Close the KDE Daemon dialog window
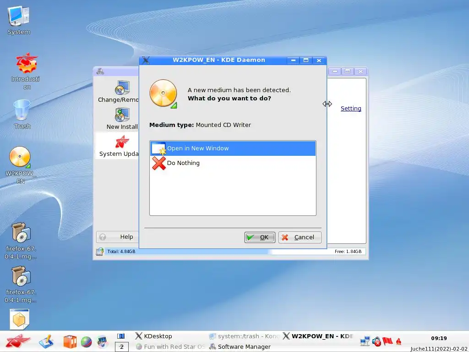Image resolution: width=469 pixels, height=352 pixels. coord(319,60)
